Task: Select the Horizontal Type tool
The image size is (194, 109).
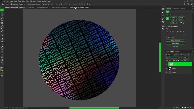Action: (x=2, y=52)
